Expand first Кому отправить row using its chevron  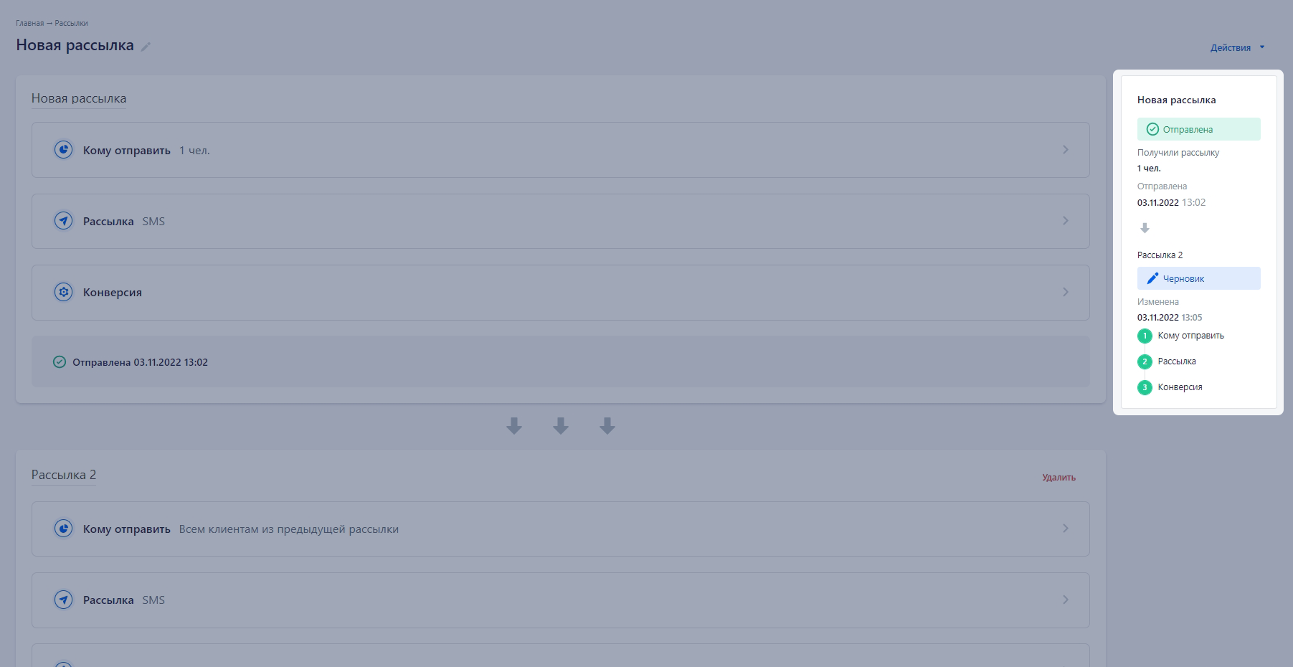[1066, 150]
